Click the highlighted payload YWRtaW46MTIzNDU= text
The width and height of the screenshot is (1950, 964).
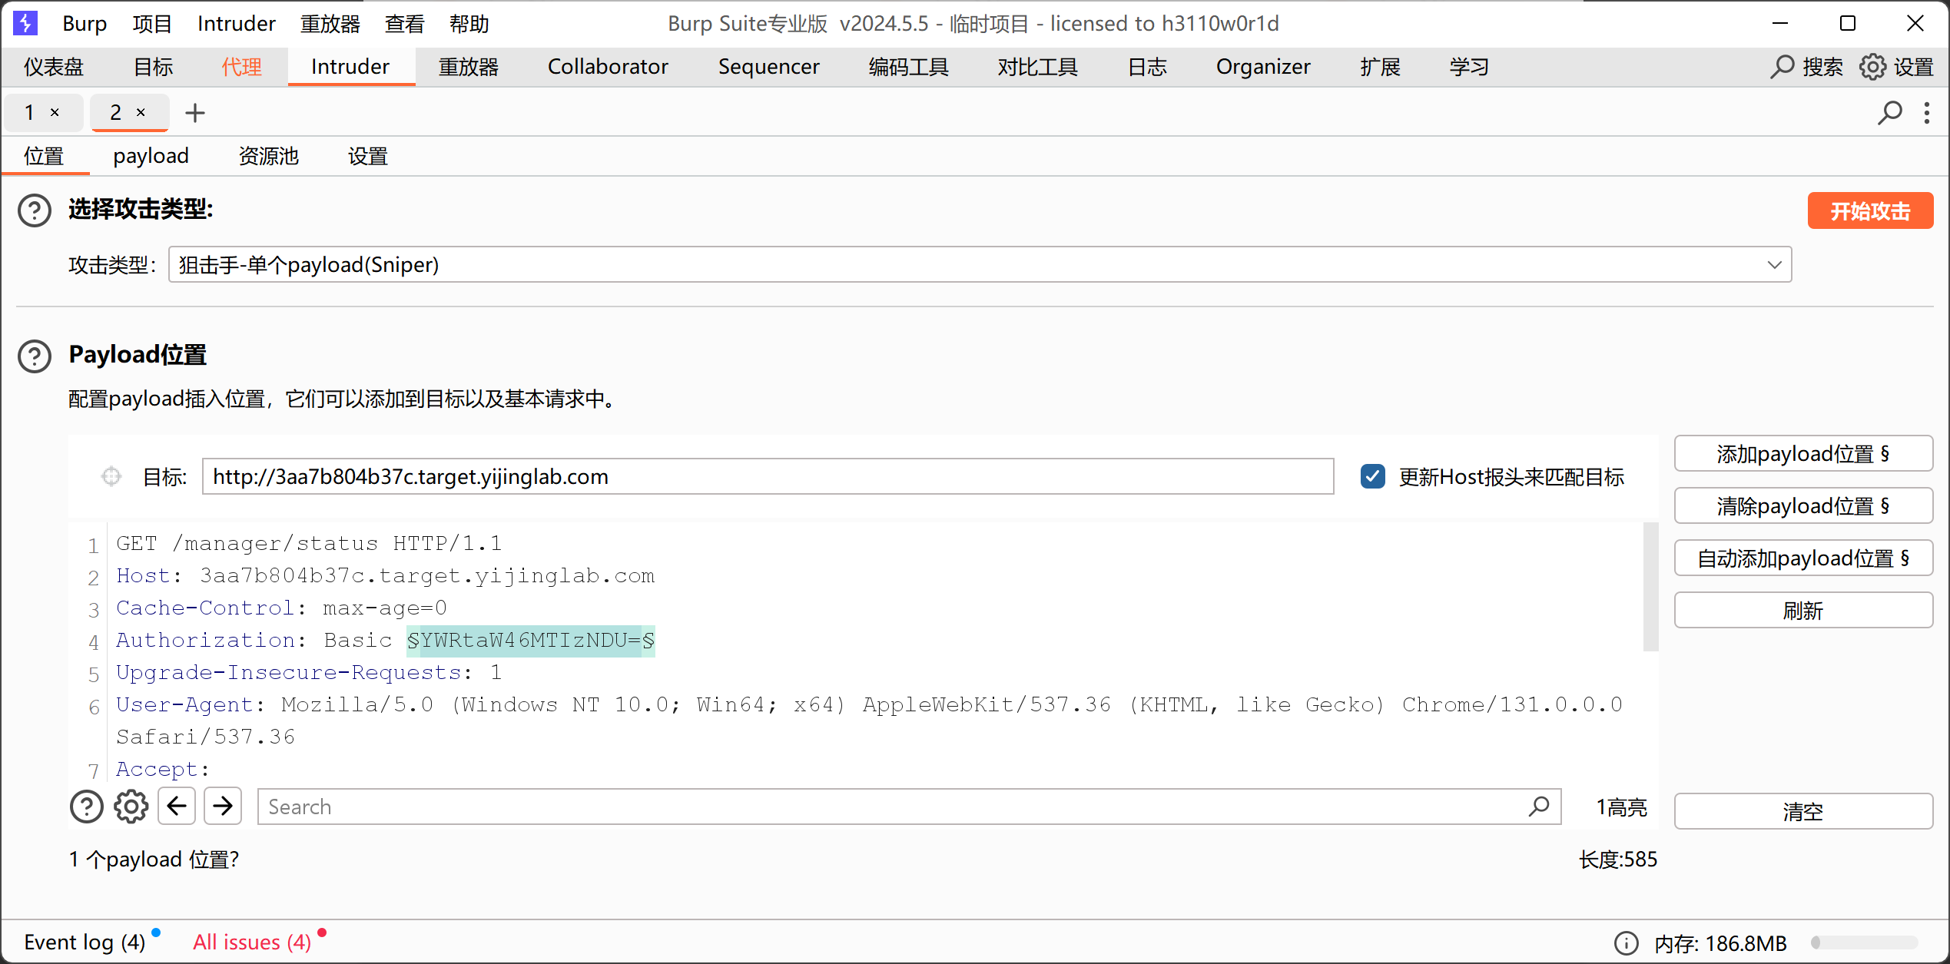coord(531,641)
